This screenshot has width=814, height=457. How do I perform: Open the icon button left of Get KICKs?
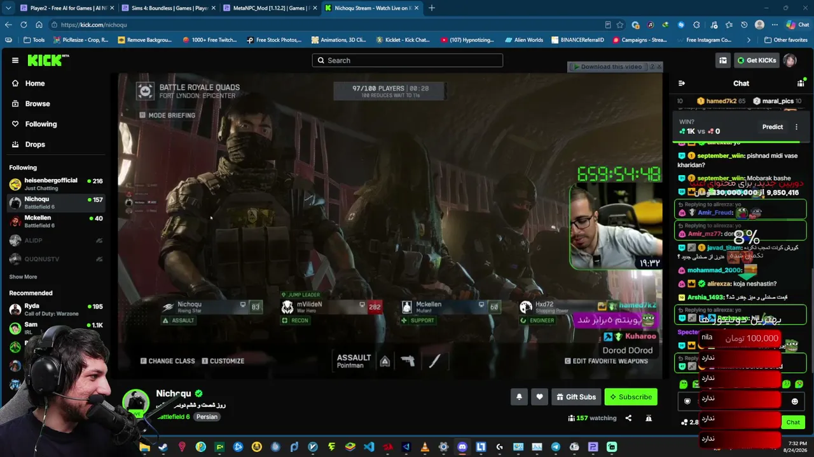(723, 60)
